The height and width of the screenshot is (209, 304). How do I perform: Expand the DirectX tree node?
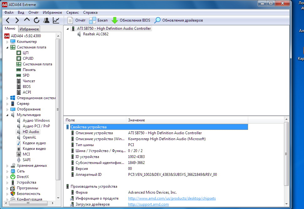tap(7, 177)
